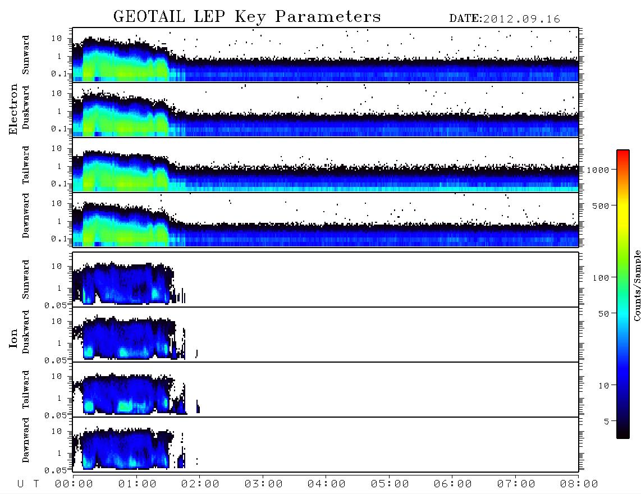Click the 500 colorbar tick value
The width and height of the screenshot is (641, 494).
click(601, 205)
